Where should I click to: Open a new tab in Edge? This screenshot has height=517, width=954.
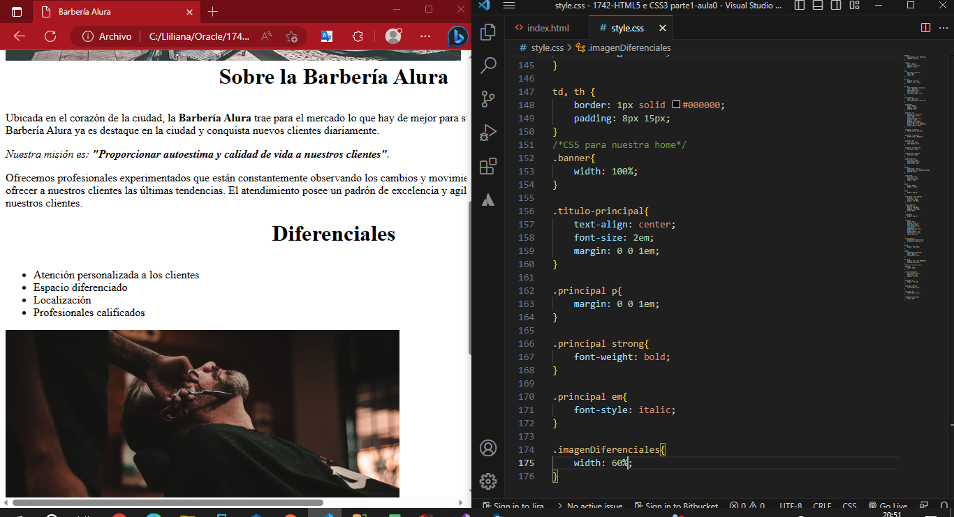213,12
